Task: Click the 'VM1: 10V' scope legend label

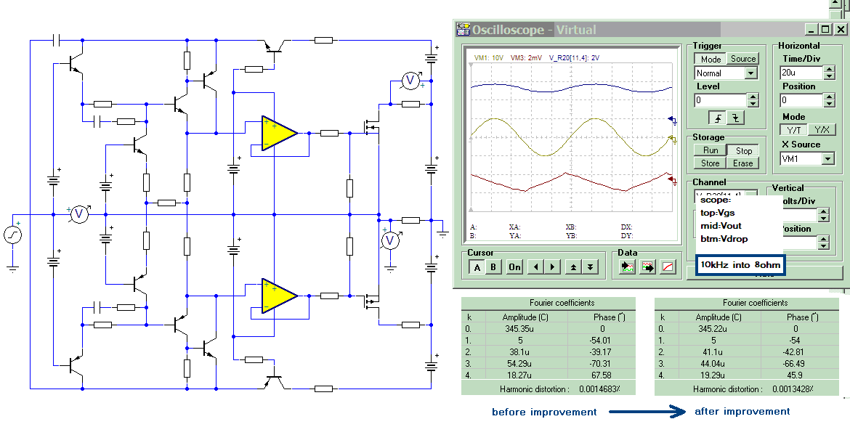Action: click(488, 57)
